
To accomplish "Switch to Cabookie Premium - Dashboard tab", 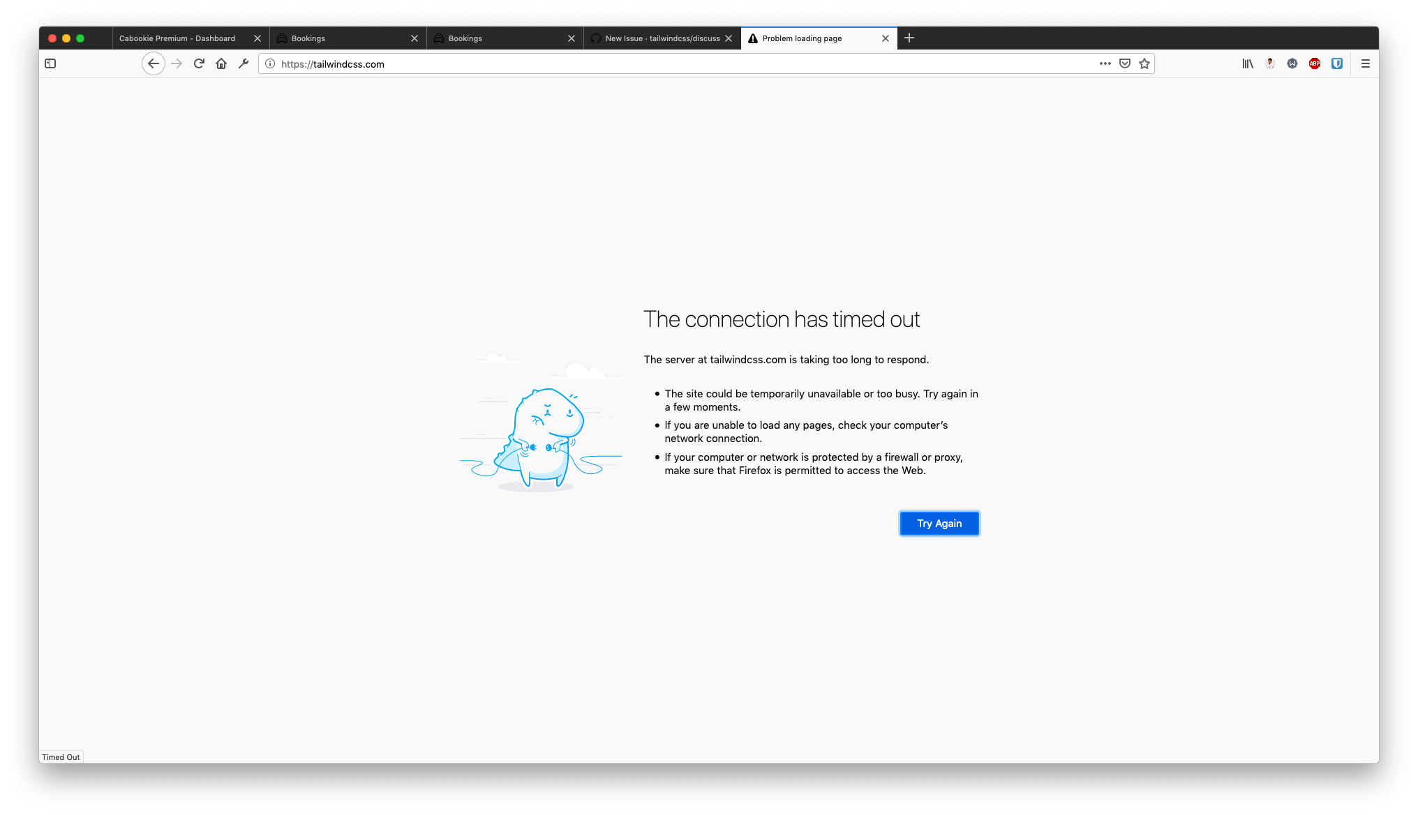I will [x=178, y=38].
